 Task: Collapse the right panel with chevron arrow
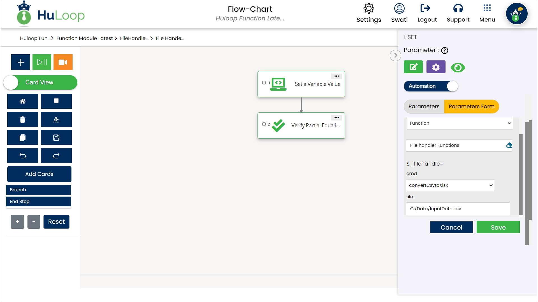(x=395, y=55)
